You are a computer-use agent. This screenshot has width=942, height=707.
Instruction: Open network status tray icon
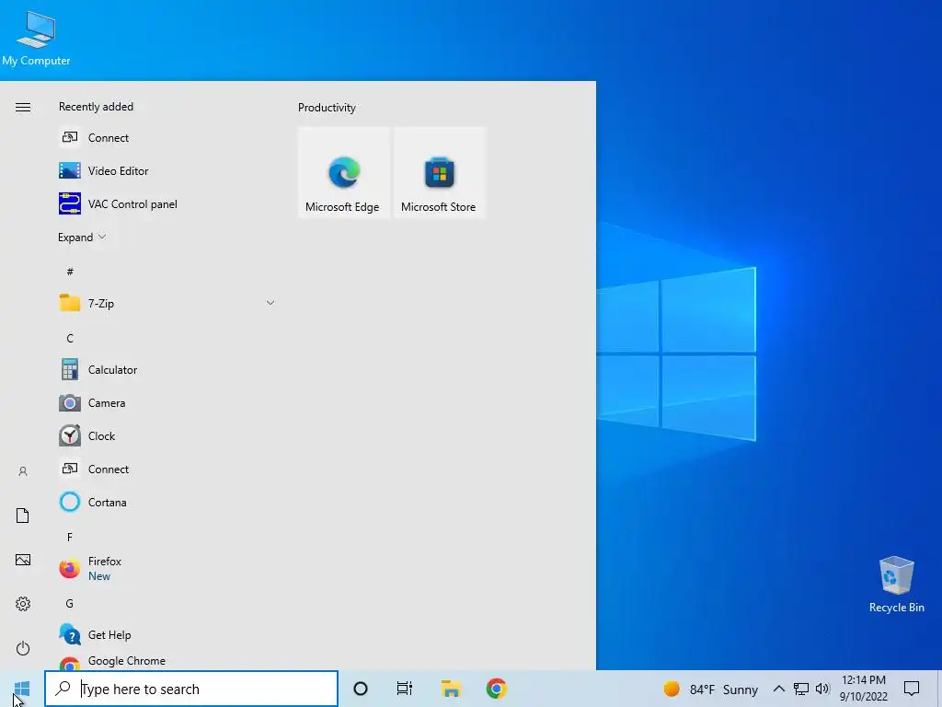coord(801,689)
